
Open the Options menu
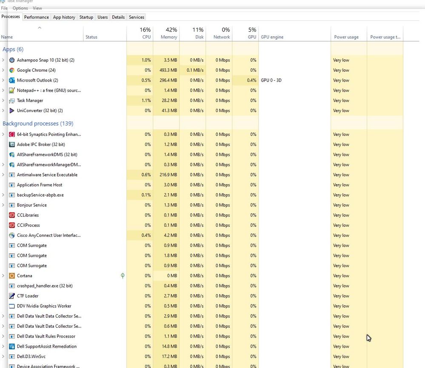20,8
